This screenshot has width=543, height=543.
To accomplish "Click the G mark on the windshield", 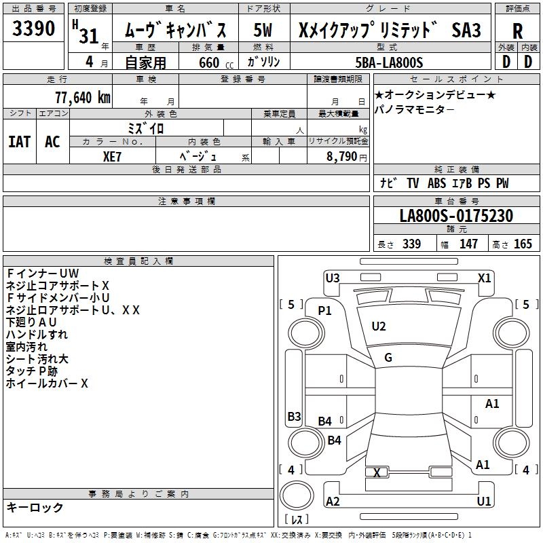I will (388, 358).
